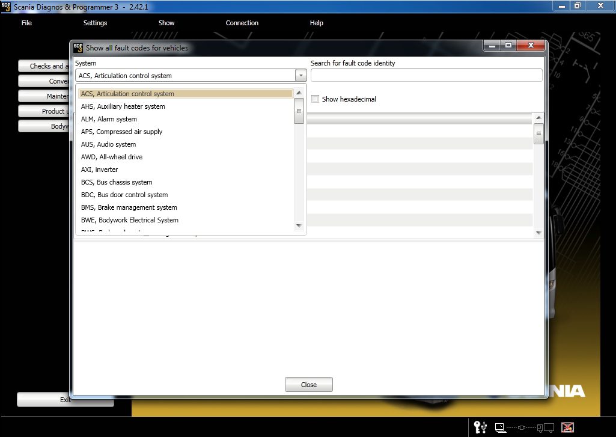Click the SDP3 icon in fault codes dialog title
The height and width of the screenshot is (437, 616).
point(78,47)
